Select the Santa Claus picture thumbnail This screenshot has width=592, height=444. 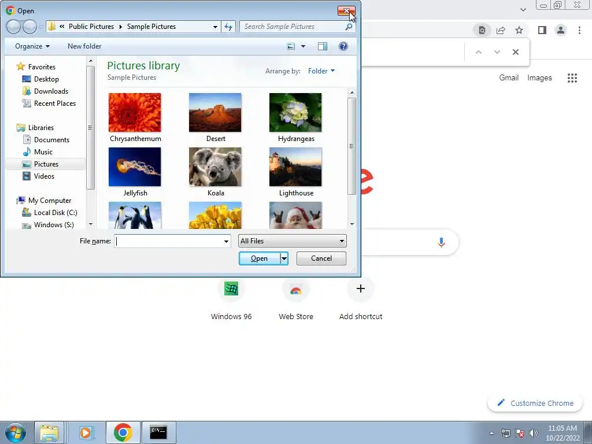click(x=295, y=215)
